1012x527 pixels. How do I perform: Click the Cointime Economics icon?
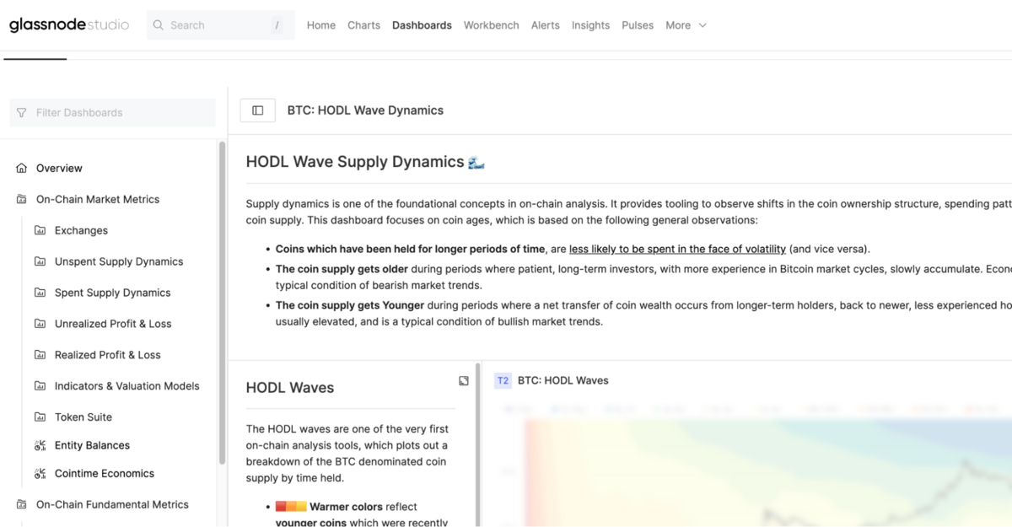tap(40, 474)
